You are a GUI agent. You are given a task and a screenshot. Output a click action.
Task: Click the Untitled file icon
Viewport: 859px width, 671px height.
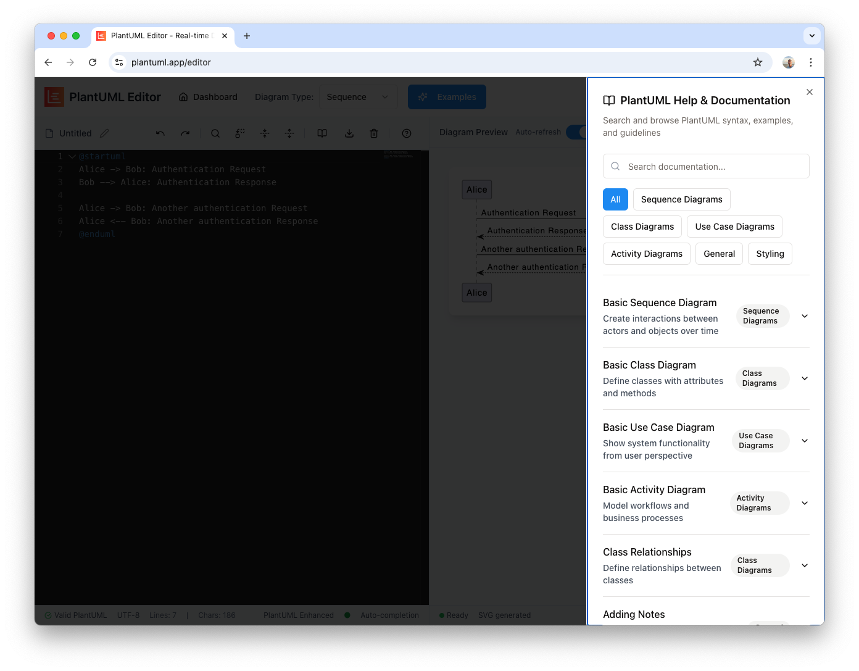[x=49, y=133]
